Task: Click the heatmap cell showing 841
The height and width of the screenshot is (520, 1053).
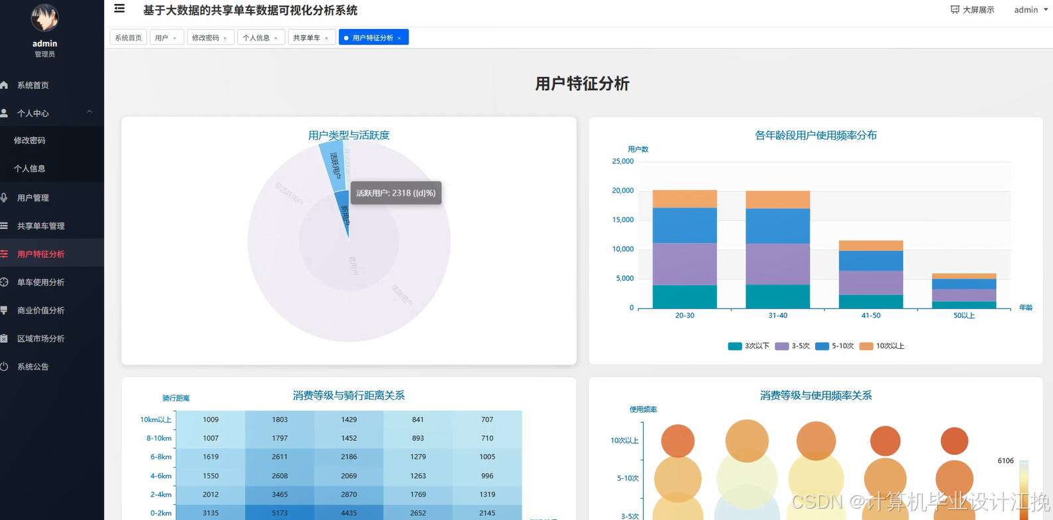Action: click(418, 420)
